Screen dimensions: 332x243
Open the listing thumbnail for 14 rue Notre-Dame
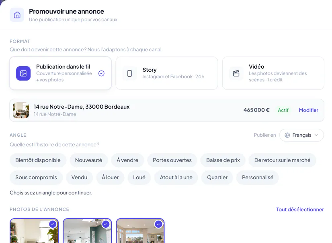click(21, 110)
